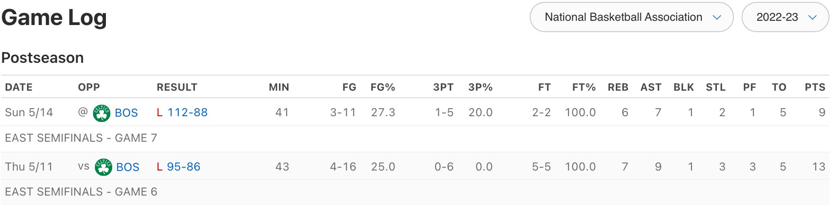The height and width of the screenshot is (205, 838).
Task: Click the PTS column header
Action: pyautogui.click(x=815, y=87)
